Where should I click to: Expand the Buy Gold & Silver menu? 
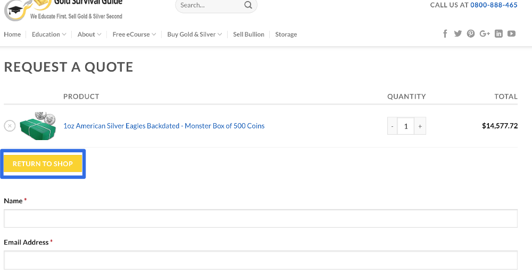pyautogui.click(x=194, y=34)
